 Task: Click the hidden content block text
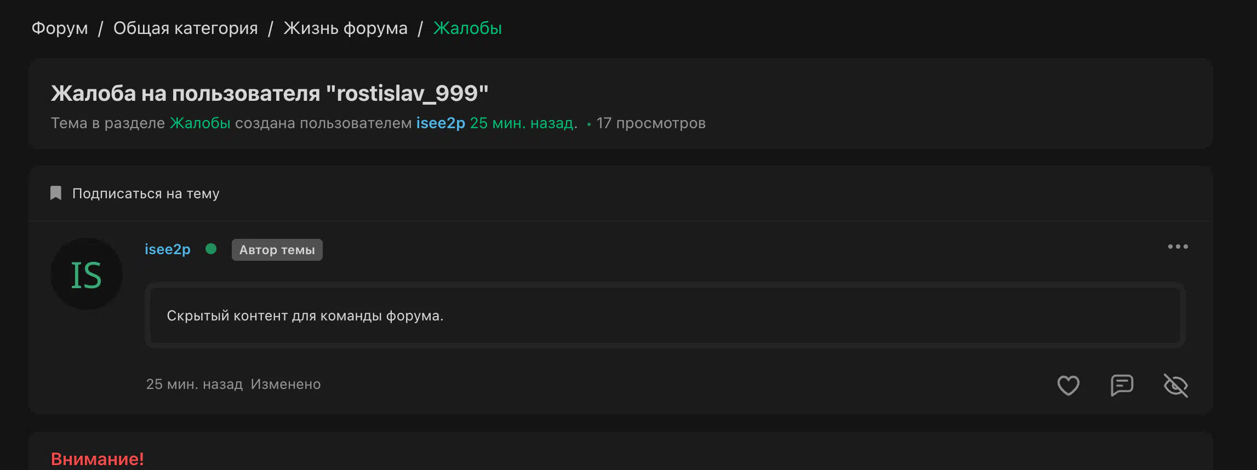(x=305, y=316)
